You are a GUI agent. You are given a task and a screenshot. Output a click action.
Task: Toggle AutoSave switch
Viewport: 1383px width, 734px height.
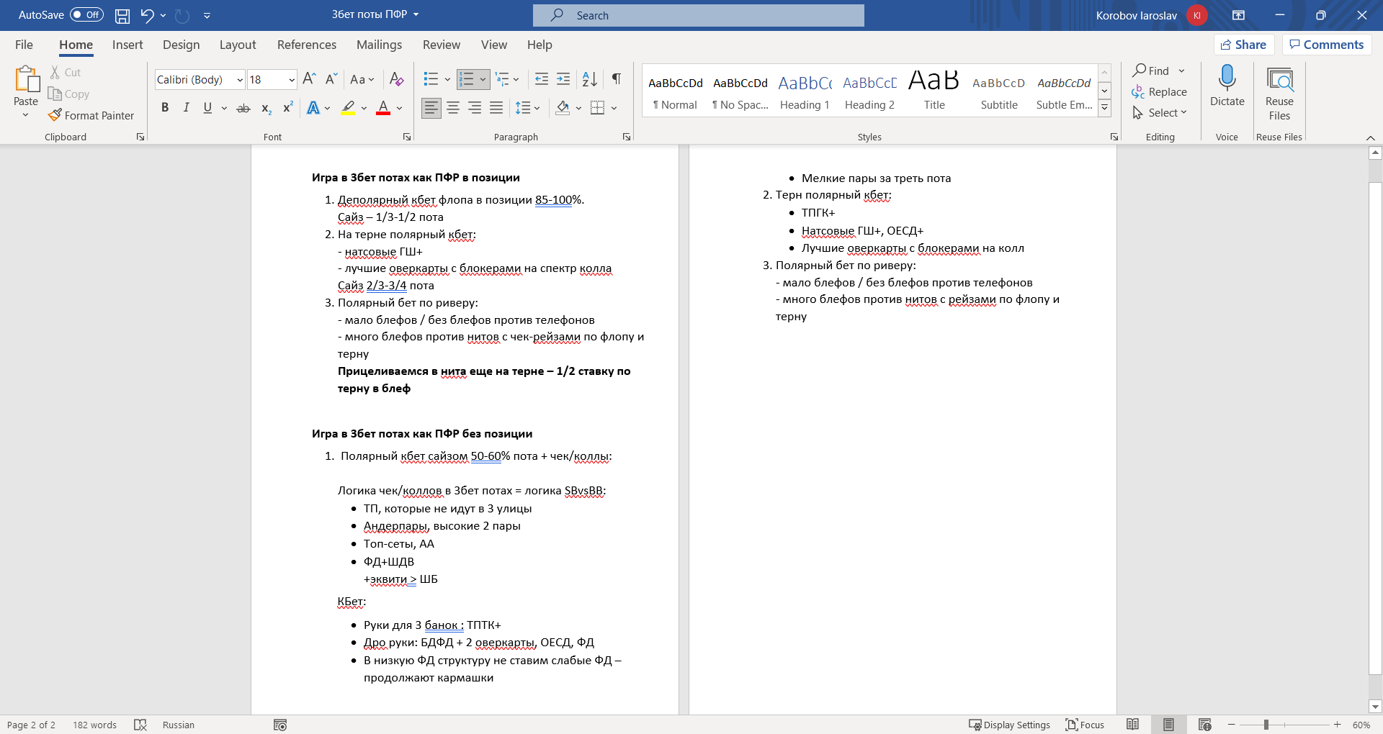86,15
